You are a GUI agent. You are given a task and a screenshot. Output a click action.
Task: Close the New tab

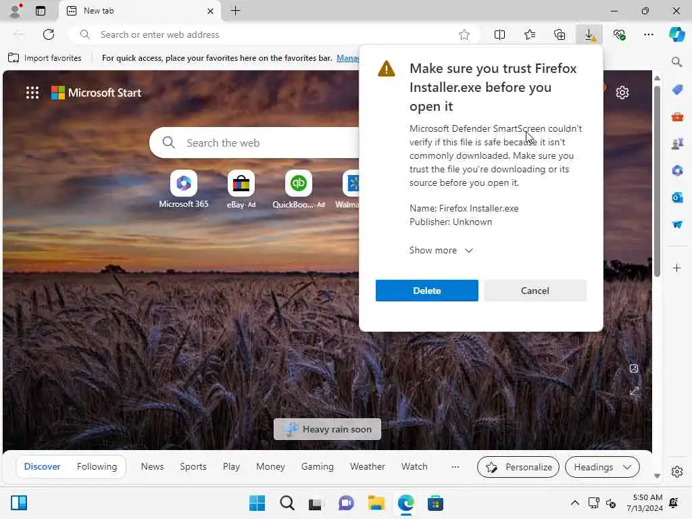211,11
